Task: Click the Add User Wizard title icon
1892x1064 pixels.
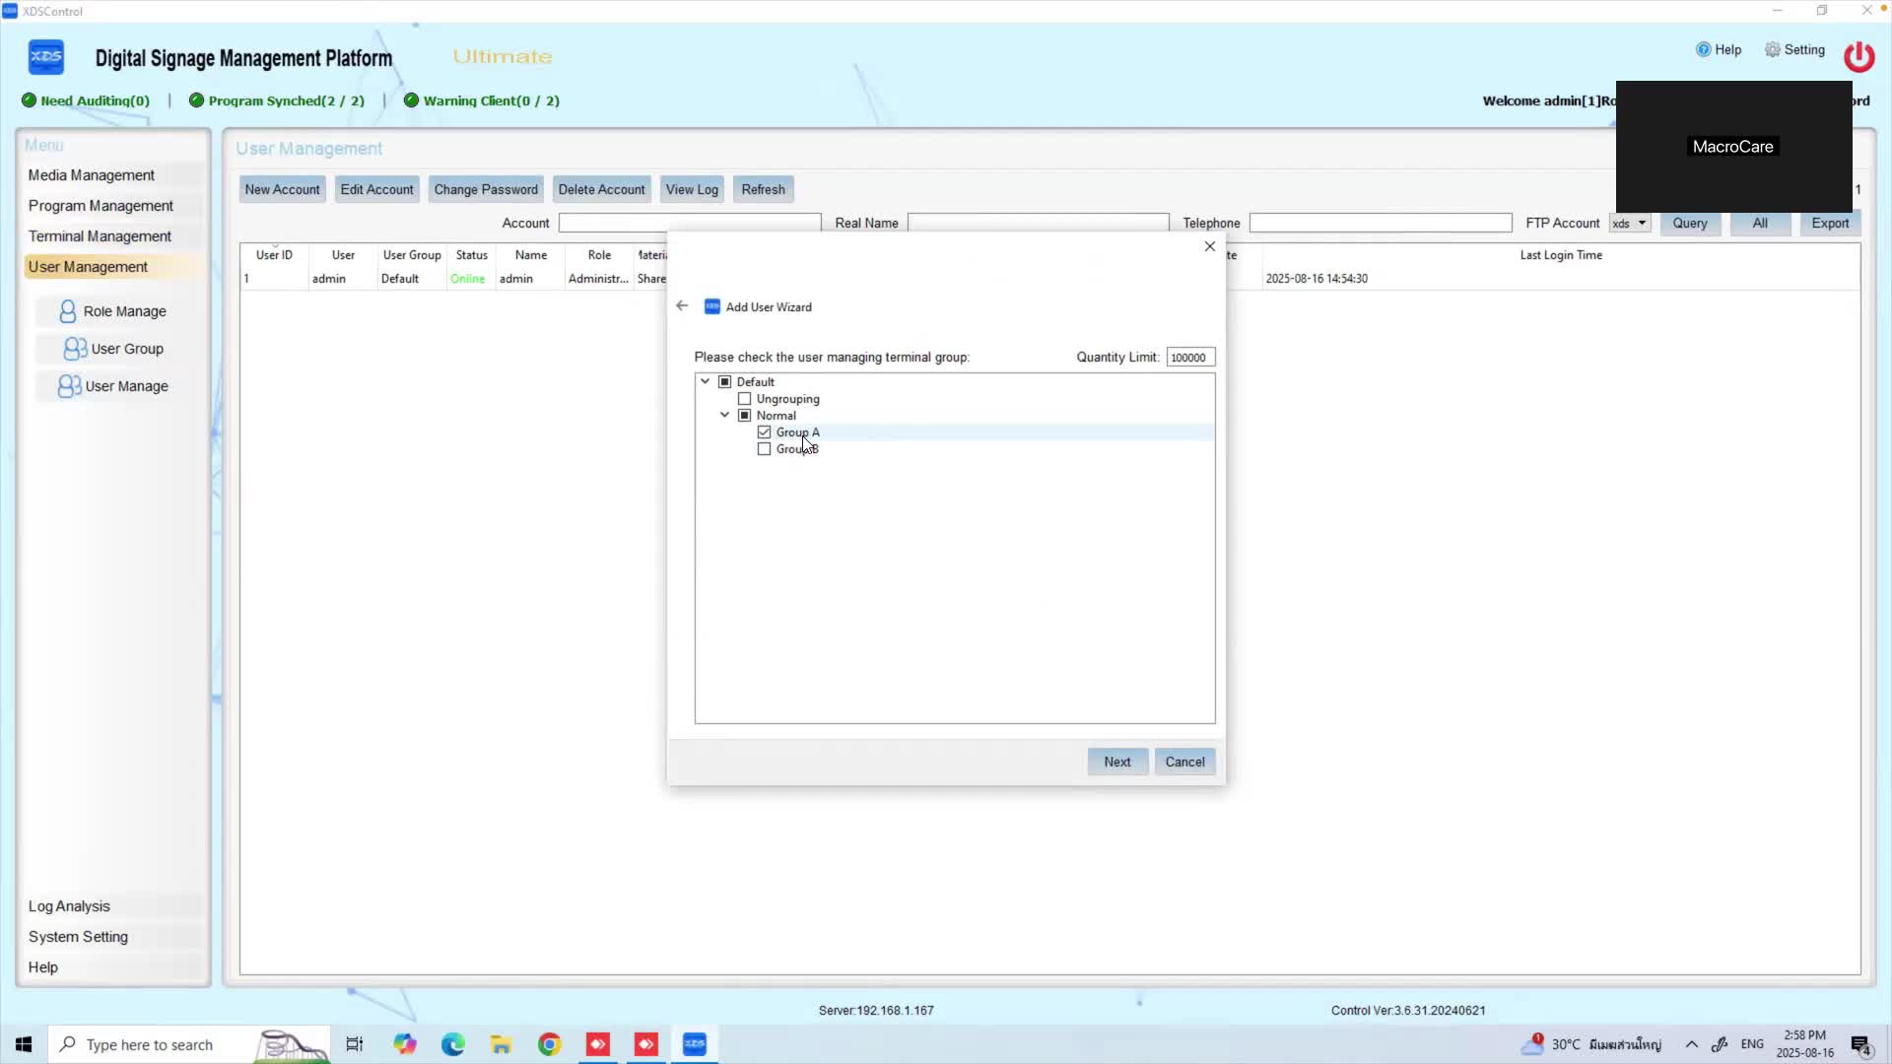Action: point(712,306)
